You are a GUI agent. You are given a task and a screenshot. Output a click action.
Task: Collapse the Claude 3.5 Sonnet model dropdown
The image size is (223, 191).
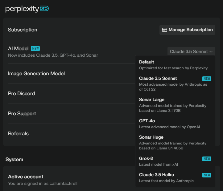pos(191,51)
